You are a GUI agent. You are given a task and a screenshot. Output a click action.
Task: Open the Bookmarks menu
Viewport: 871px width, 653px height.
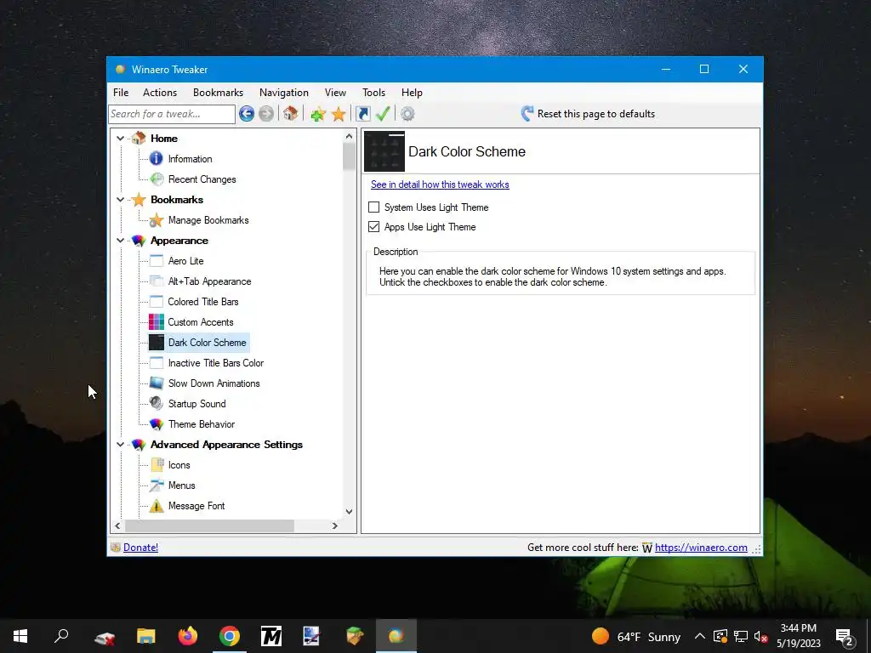[x=219, y=93]
